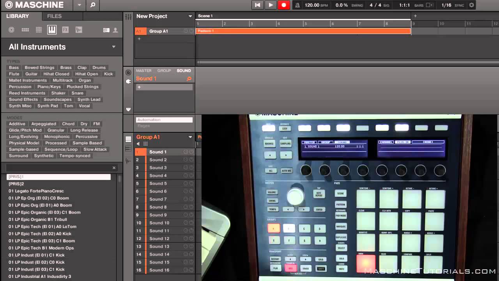Image resolution: width=499 pixels, height=281 pixels.
Task: Select the Automation section
Action: coord(164,120)
